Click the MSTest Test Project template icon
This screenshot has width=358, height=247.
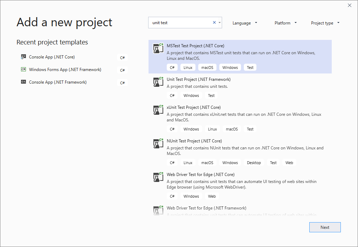tap(158, 48)
